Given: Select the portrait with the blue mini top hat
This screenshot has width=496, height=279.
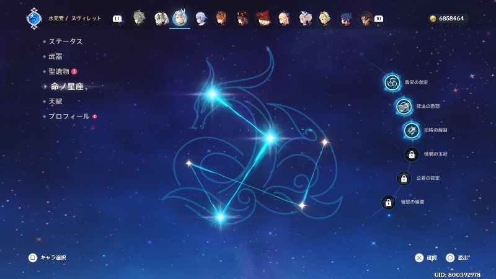Looking at the screenshot, I should coord(304,19).
